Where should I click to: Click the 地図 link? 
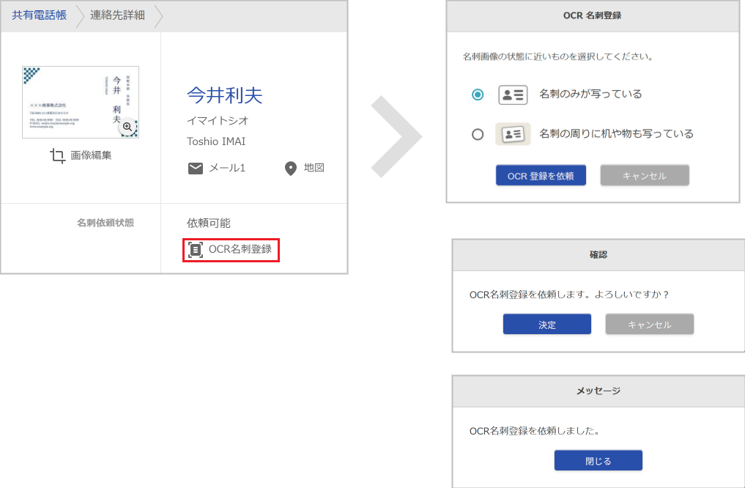(314, 168)
